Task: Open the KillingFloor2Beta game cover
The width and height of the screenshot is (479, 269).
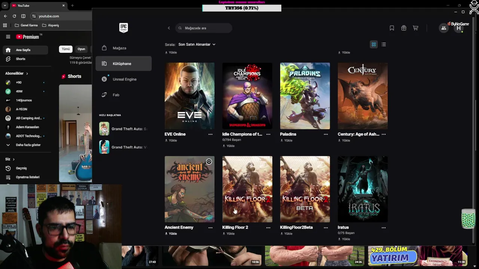Action: point(305,189)
